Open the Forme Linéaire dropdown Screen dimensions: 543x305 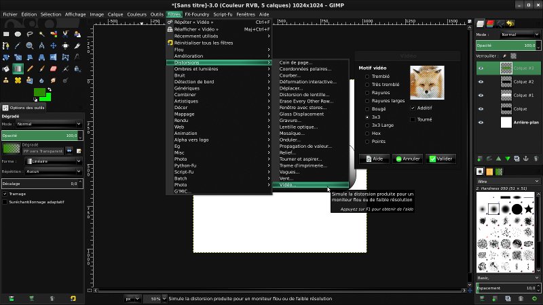[54, 161]
